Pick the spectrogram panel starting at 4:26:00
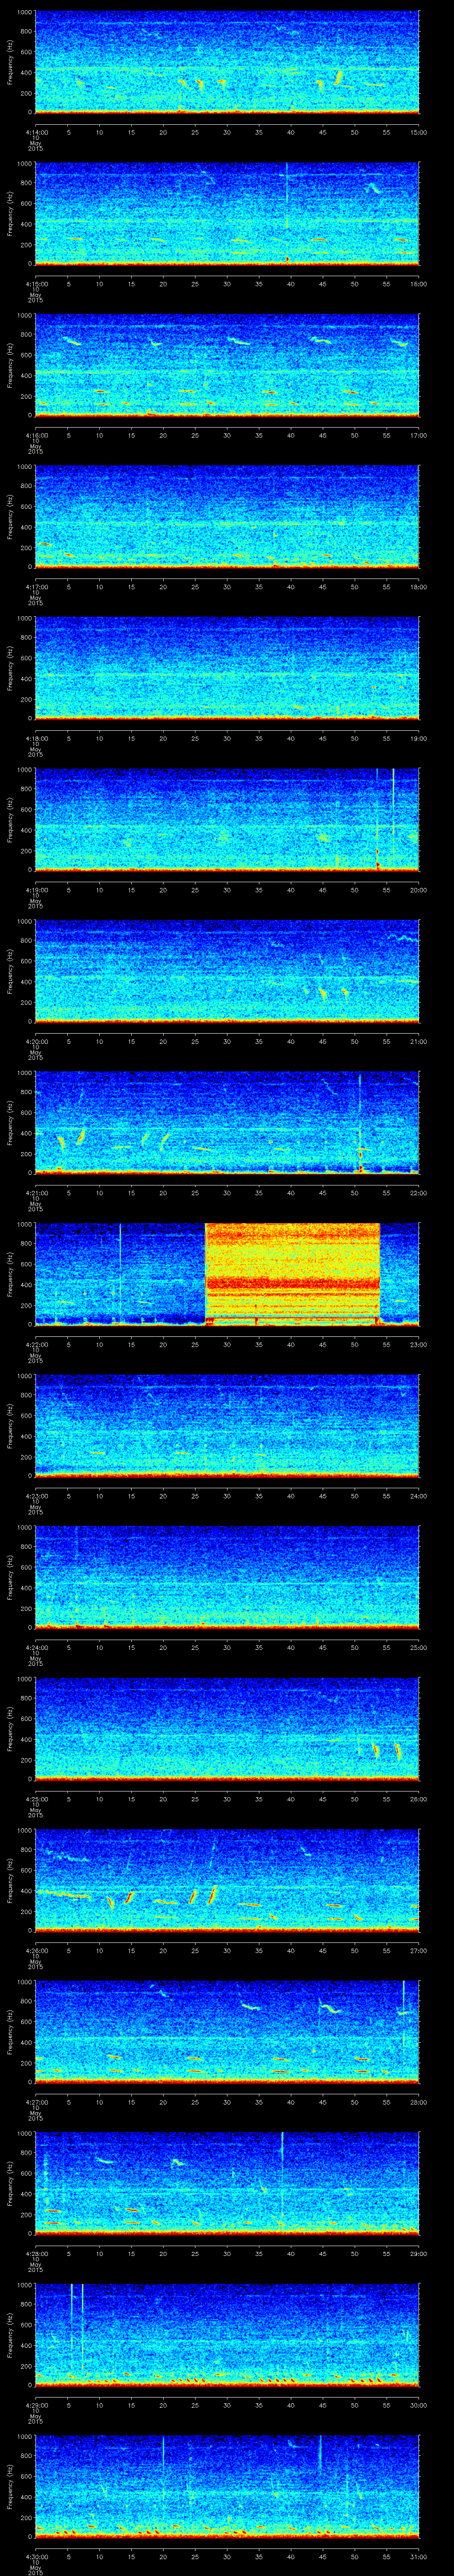 [x=227, y=1882]
